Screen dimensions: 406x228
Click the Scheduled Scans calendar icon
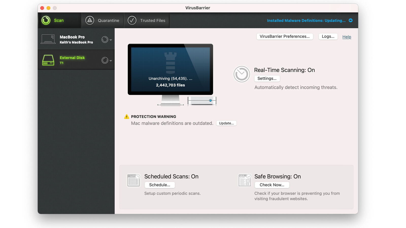[x=133, y=180]
